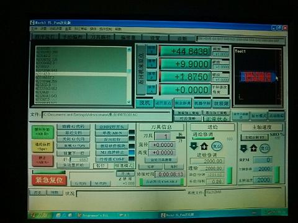Open the 诊断 diagnostics screen tab
The image size is (298, 223).
[182, 38]
